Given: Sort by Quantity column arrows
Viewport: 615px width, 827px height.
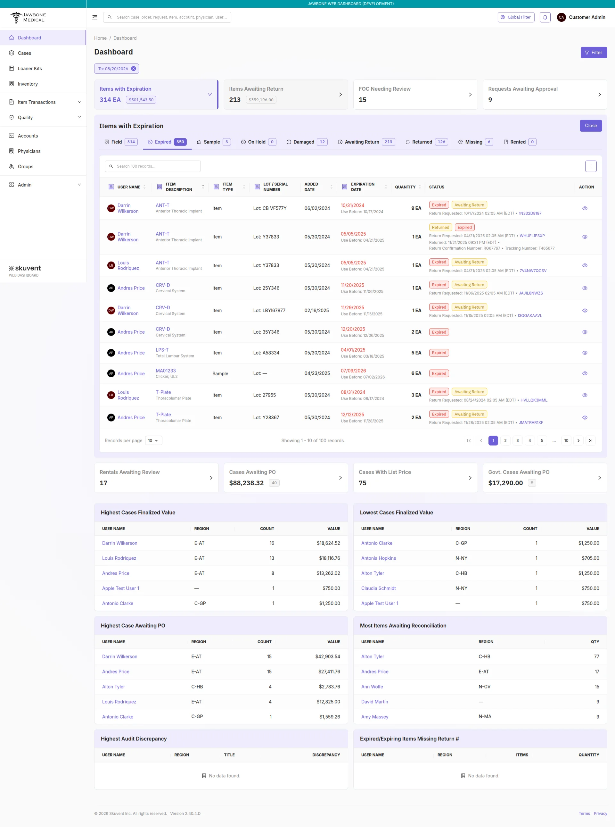Looking at the screenshot, I should (420, 187).
